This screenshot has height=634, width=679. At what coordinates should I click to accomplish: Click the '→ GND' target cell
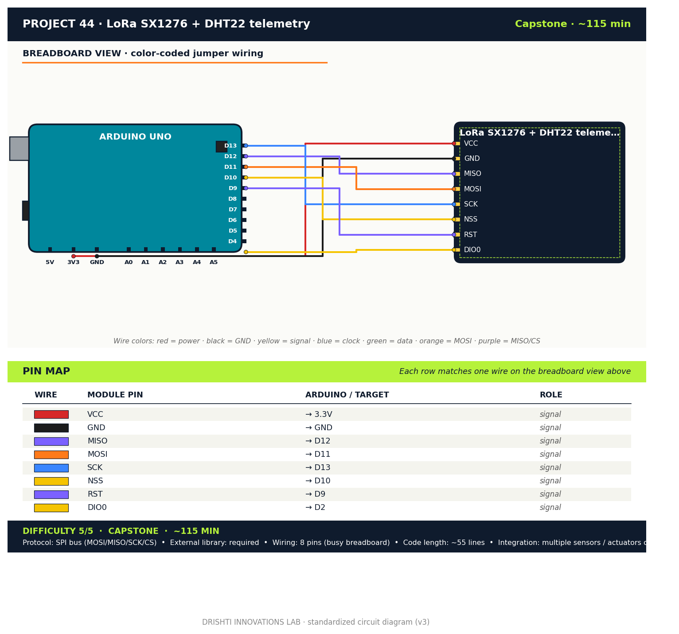tap(319, 428)
